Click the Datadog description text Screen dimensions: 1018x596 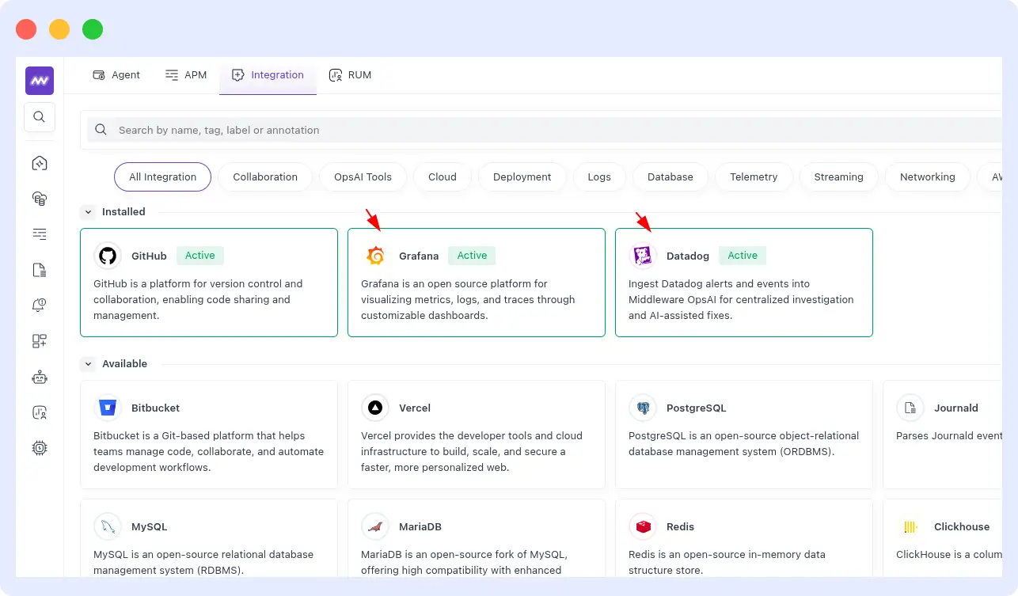pyautogui.click(x=741, y=299)
